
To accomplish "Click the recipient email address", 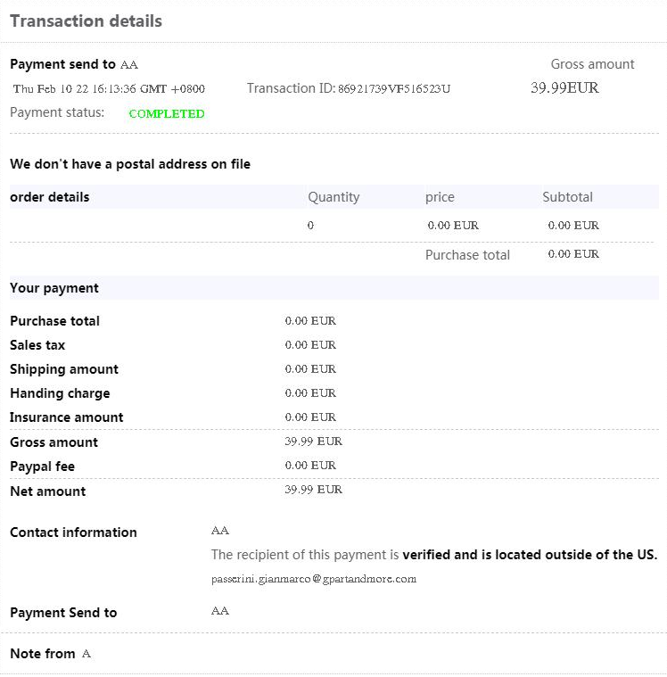I will coord(314,579).
